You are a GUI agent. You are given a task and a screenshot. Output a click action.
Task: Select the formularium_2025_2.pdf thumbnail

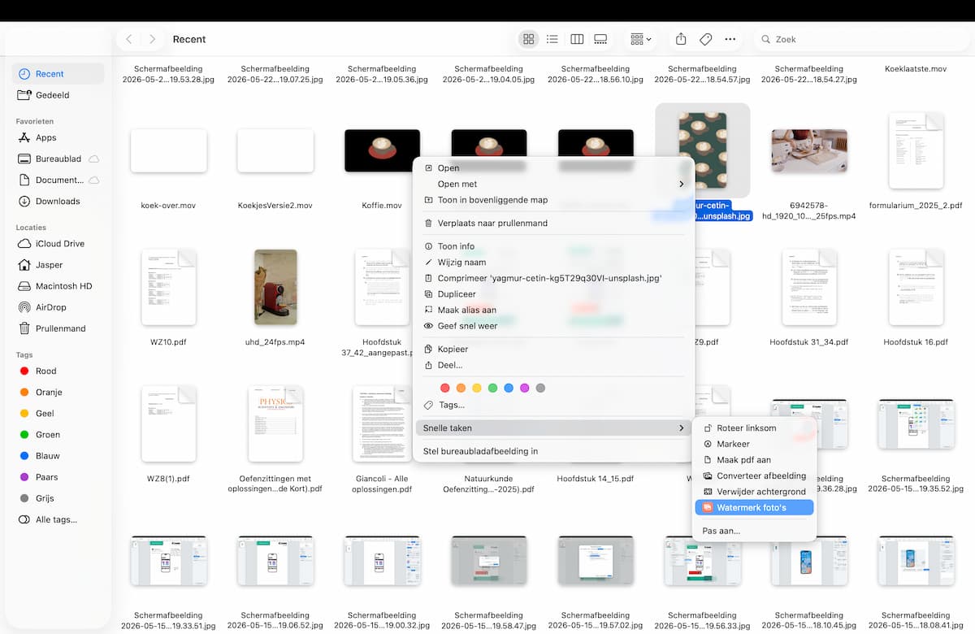tap(916, 150)
